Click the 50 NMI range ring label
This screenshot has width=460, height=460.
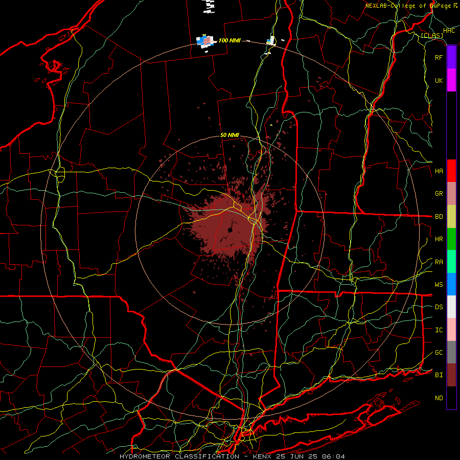pos(229,135)
